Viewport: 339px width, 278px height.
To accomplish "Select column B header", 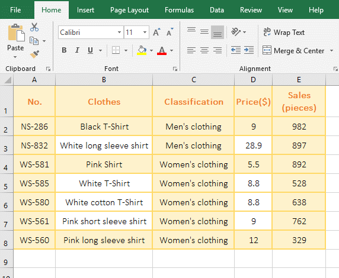I will click(x=104, y=80).
